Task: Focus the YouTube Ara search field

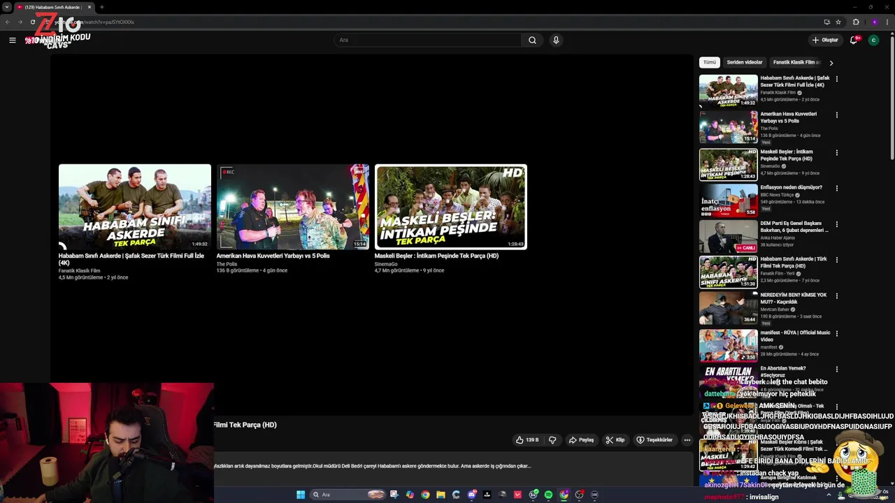Action: pyautogui.click(x=428, y=40)
